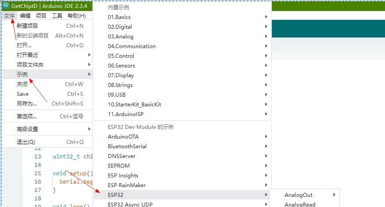
Task: Open AnalogOut example submenu
Action: [x=305, y=195]
